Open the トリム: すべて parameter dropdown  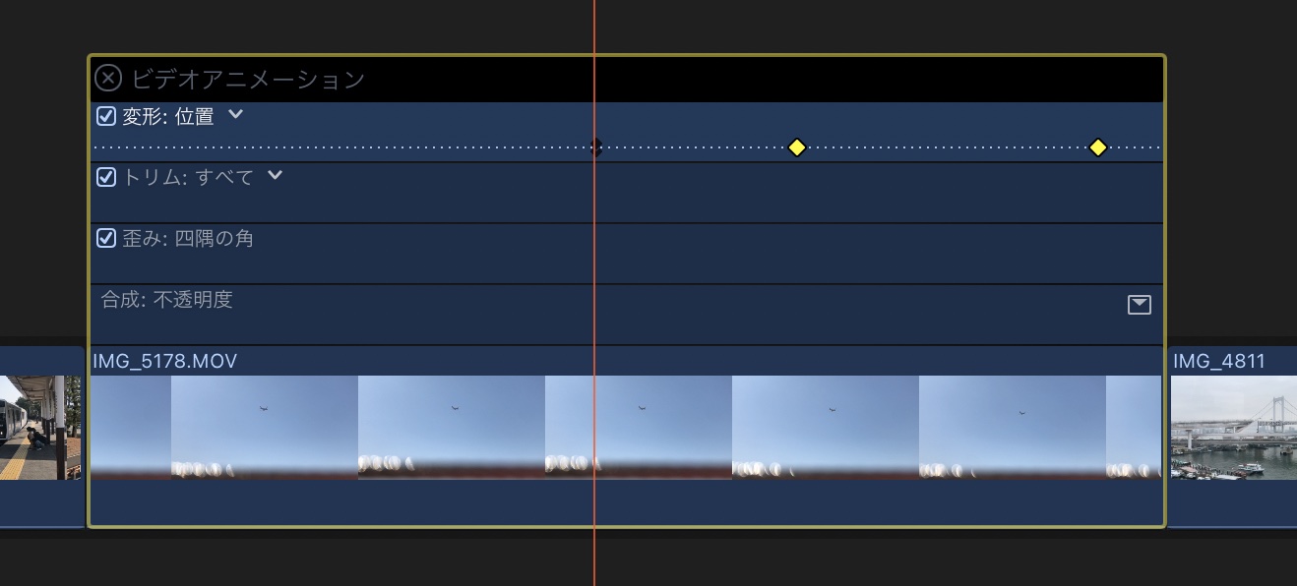(276, 176)
